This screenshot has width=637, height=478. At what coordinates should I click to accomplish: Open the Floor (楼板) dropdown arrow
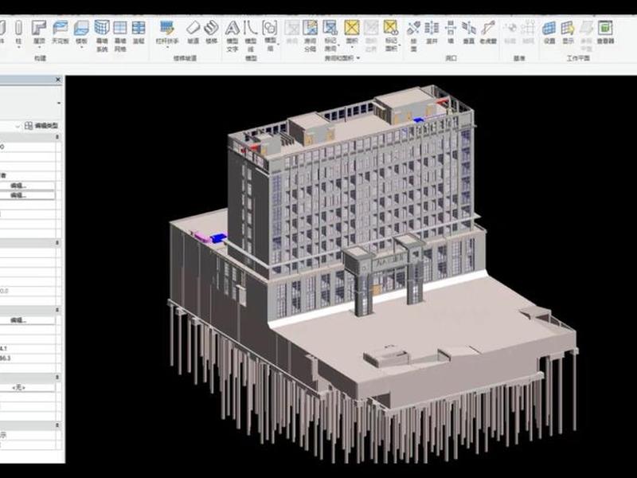[81, 48]
